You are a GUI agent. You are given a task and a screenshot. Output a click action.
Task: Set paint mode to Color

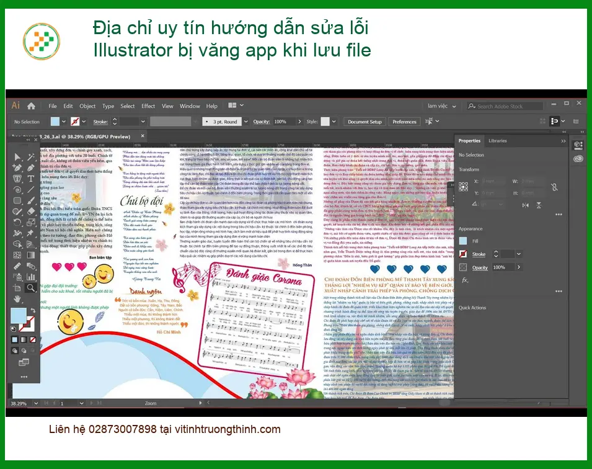[14, 339]
